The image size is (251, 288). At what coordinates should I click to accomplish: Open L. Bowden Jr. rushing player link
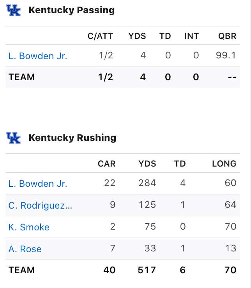tap(38, 183)
